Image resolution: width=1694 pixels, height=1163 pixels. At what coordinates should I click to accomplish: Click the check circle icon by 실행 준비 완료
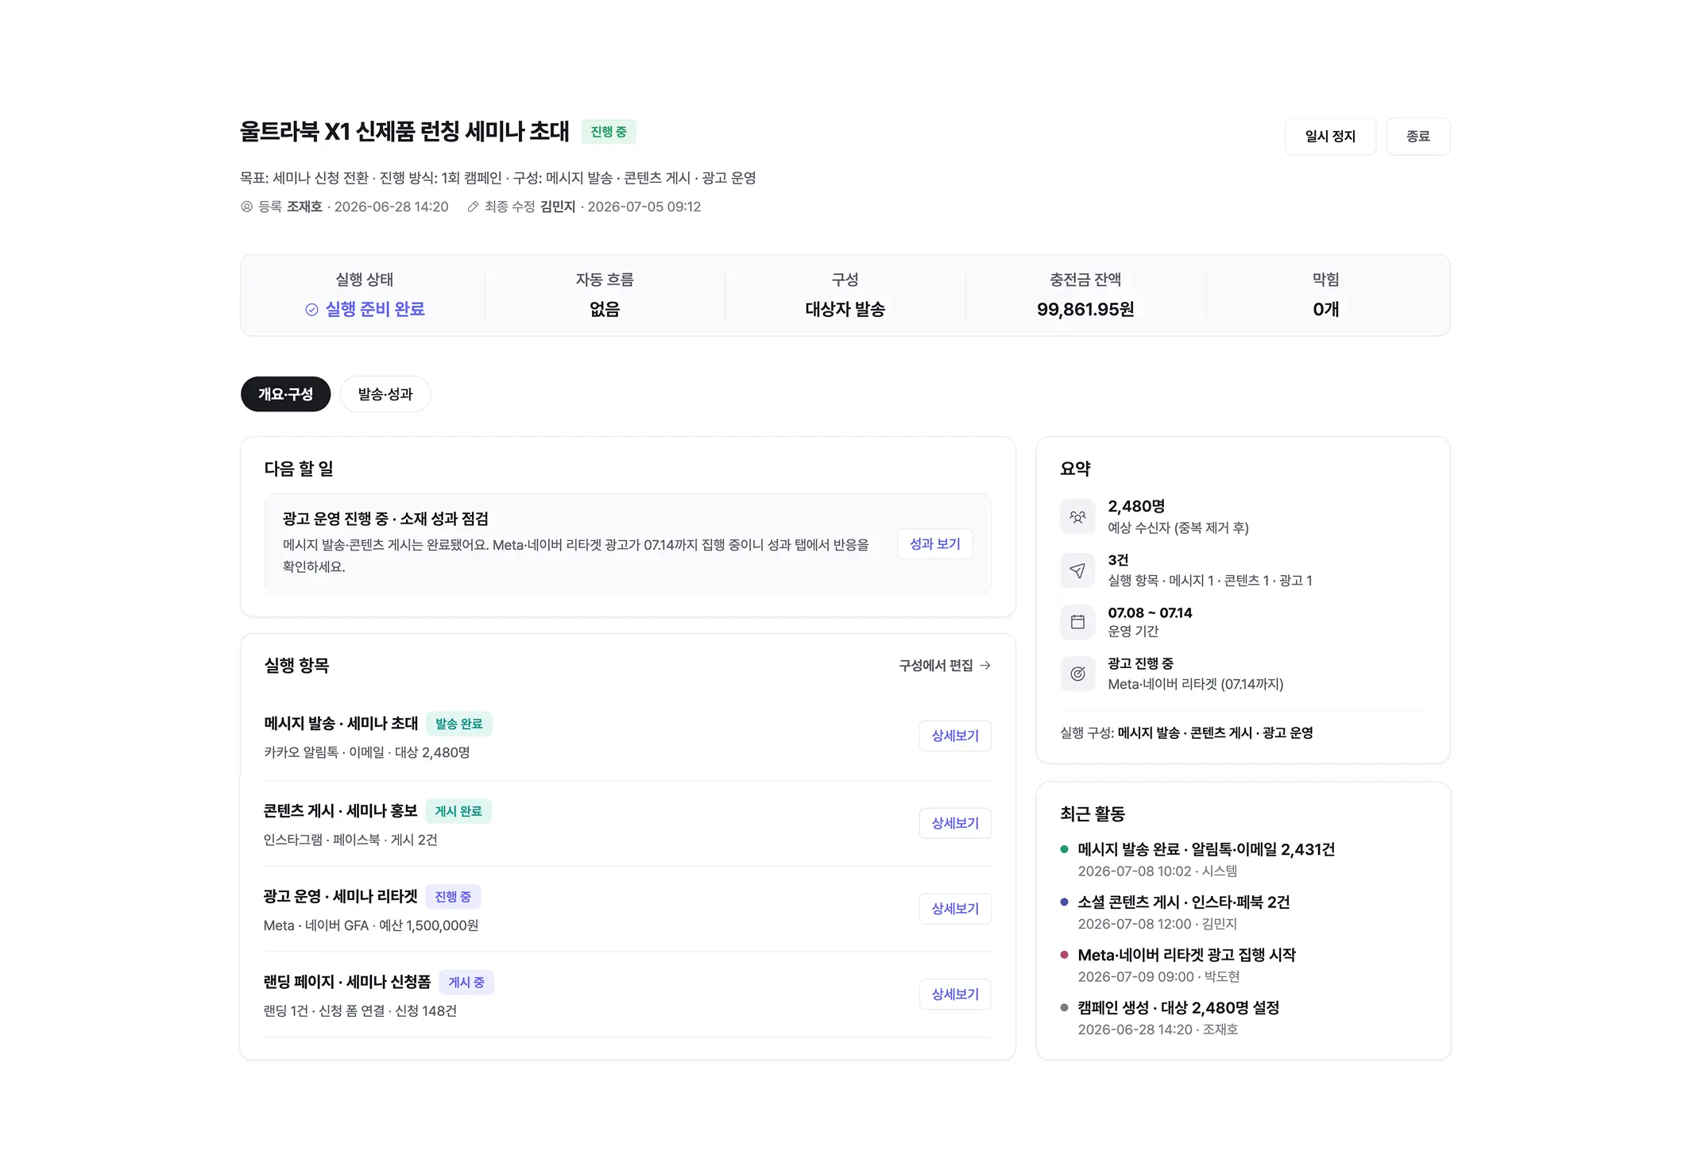[x=311, y=309]
